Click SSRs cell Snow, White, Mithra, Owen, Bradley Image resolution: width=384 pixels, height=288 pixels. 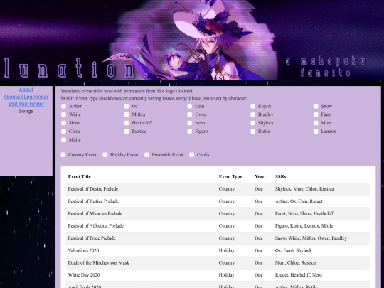(x=311, y=238)
